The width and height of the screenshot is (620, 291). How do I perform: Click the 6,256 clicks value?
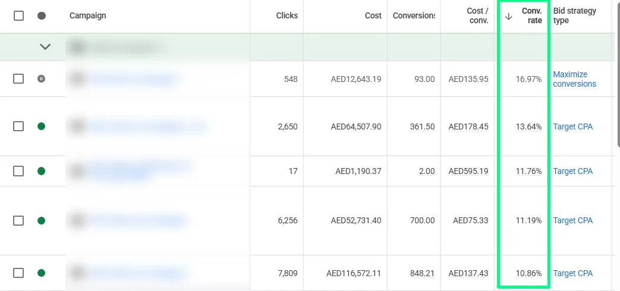[x=288, y=221]
